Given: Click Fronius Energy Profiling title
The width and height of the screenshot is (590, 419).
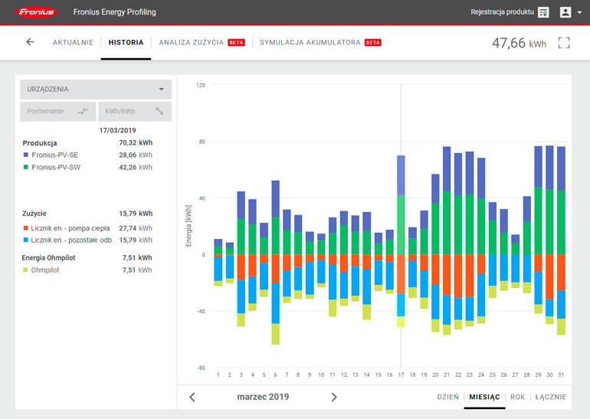Looking at the screenshot, I should tap(114, 12).
